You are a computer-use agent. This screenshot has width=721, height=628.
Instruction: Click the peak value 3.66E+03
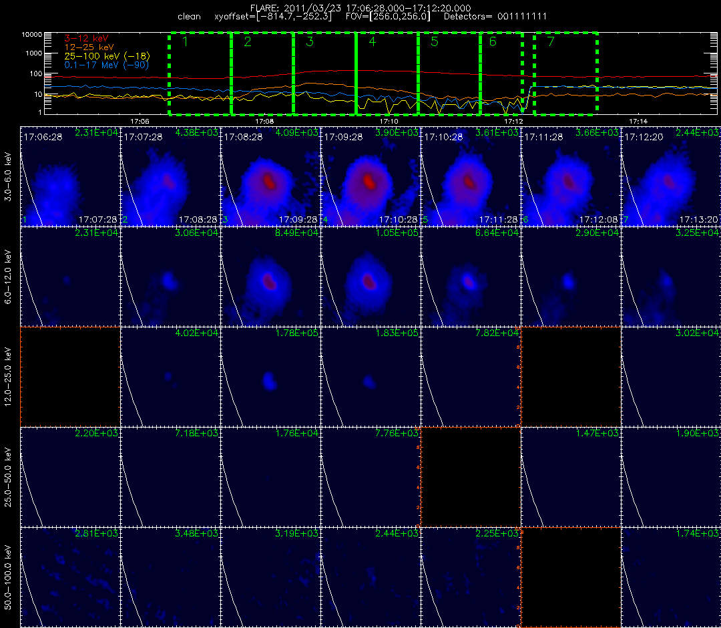pos(597,132)
